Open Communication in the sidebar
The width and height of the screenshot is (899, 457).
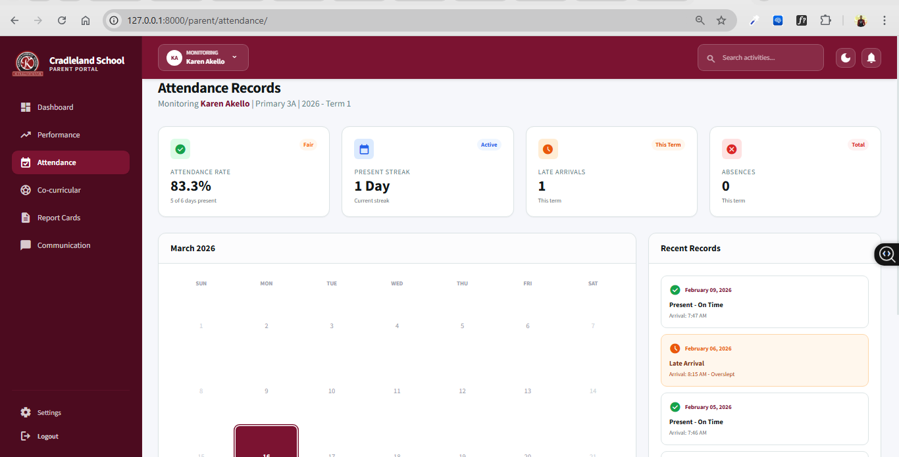63,245
